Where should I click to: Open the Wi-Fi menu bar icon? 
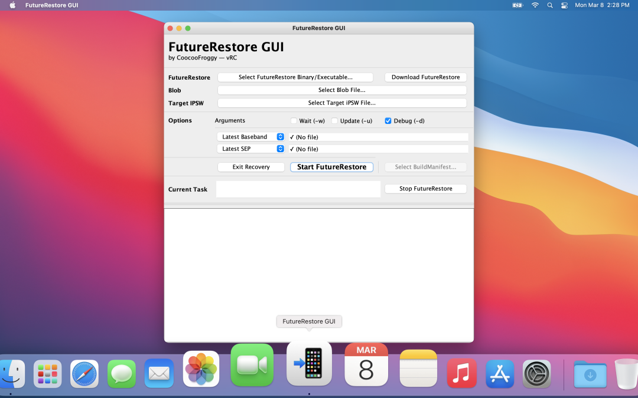[535, 5]
